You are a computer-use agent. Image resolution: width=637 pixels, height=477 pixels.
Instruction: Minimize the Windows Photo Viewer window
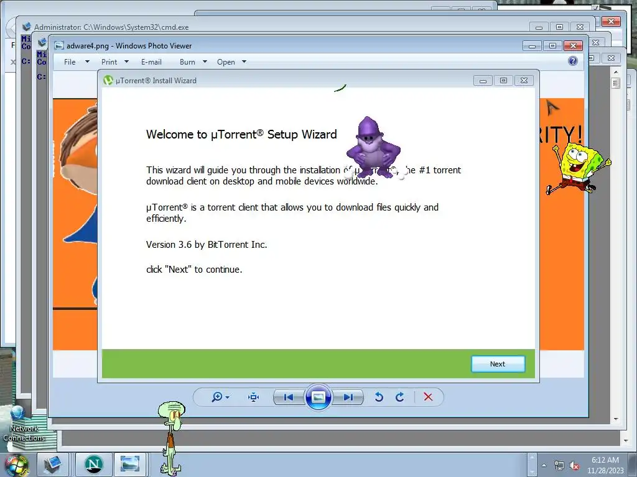point(532,45)
